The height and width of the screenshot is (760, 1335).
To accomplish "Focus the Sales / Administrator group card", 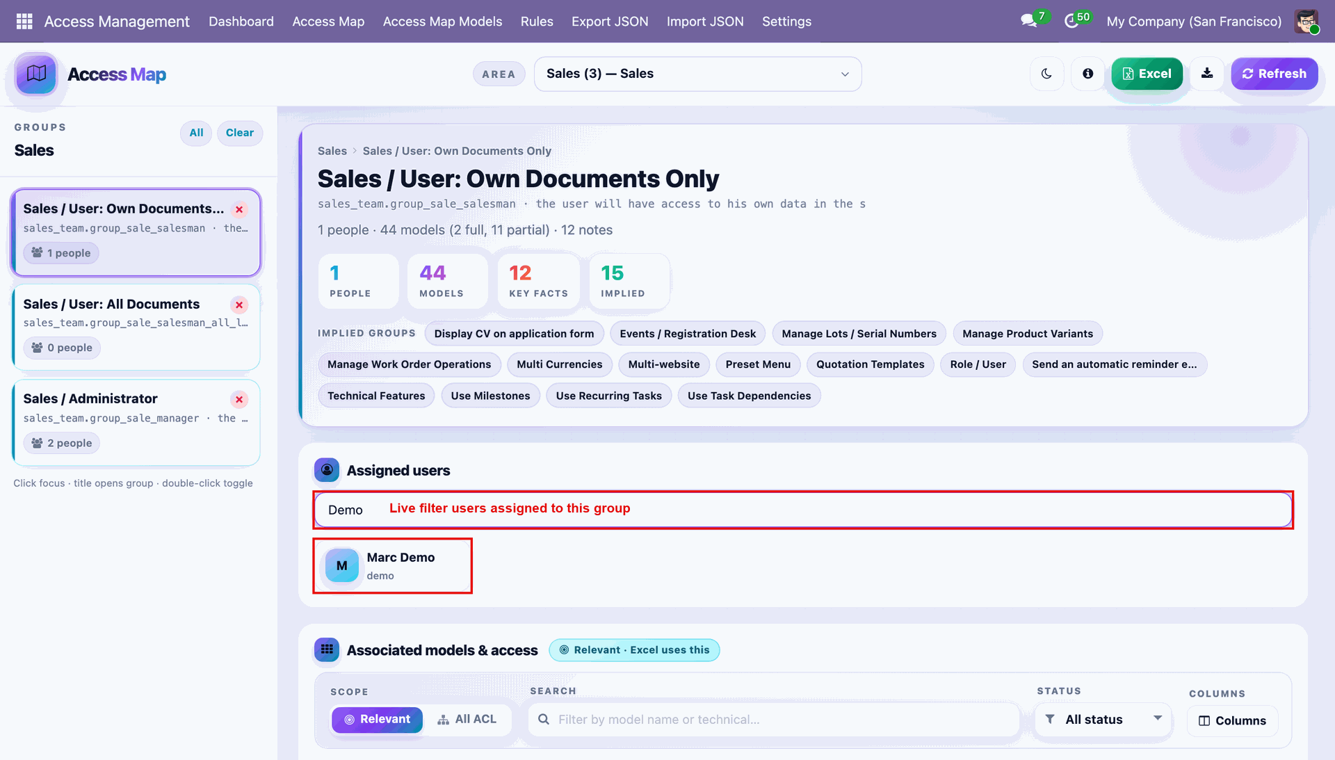I will (x=136, y=422).
